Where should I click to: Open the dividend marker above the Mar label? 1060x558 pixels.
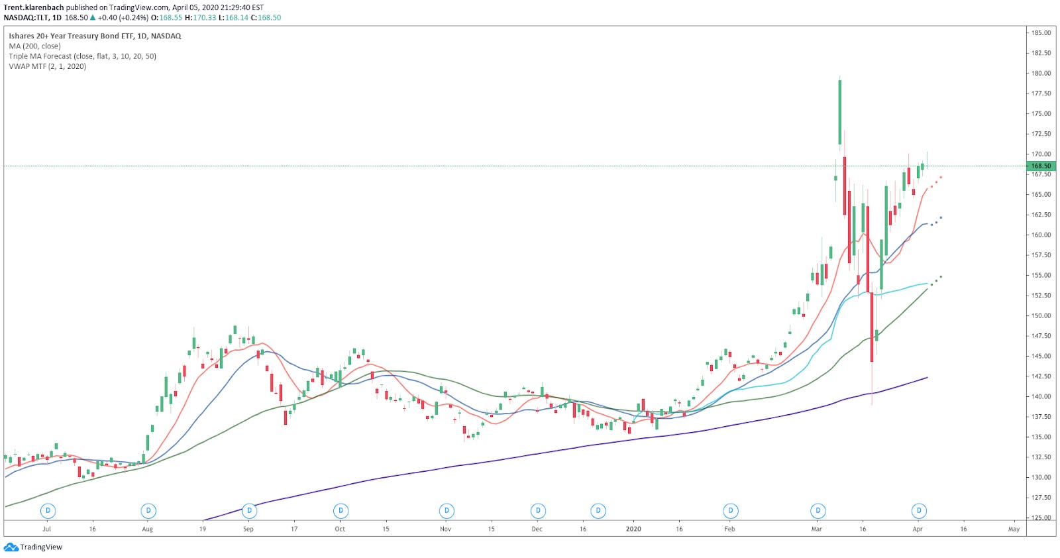tap(818, 511)
